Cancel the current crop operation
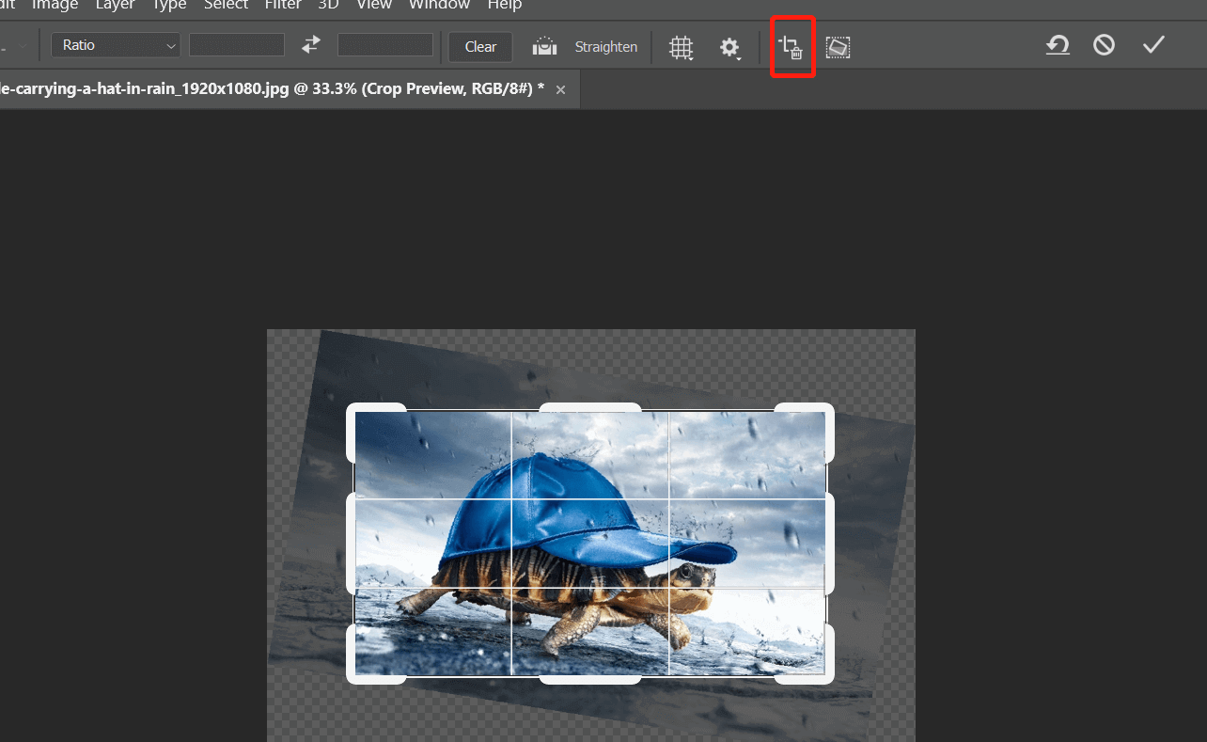This screenshot has width=1207, height=742. click(x=1105, y=44)
